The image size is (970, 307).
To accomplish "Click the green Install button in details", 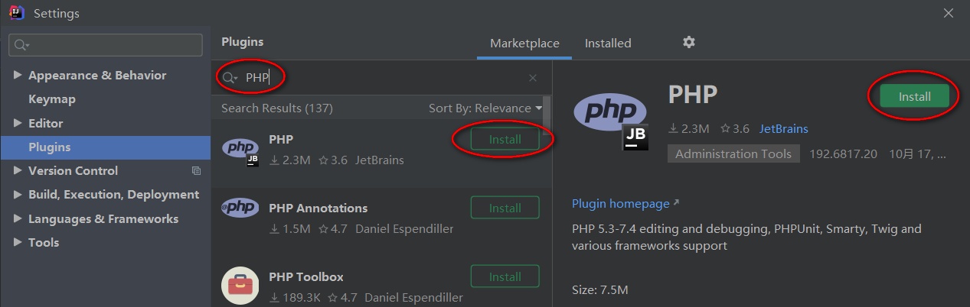I will click(x=914, y=97).
